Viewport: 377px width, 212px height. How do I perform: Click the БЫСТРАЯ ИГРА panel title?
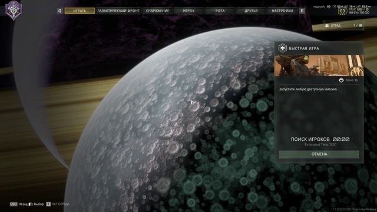pos(304,48)
